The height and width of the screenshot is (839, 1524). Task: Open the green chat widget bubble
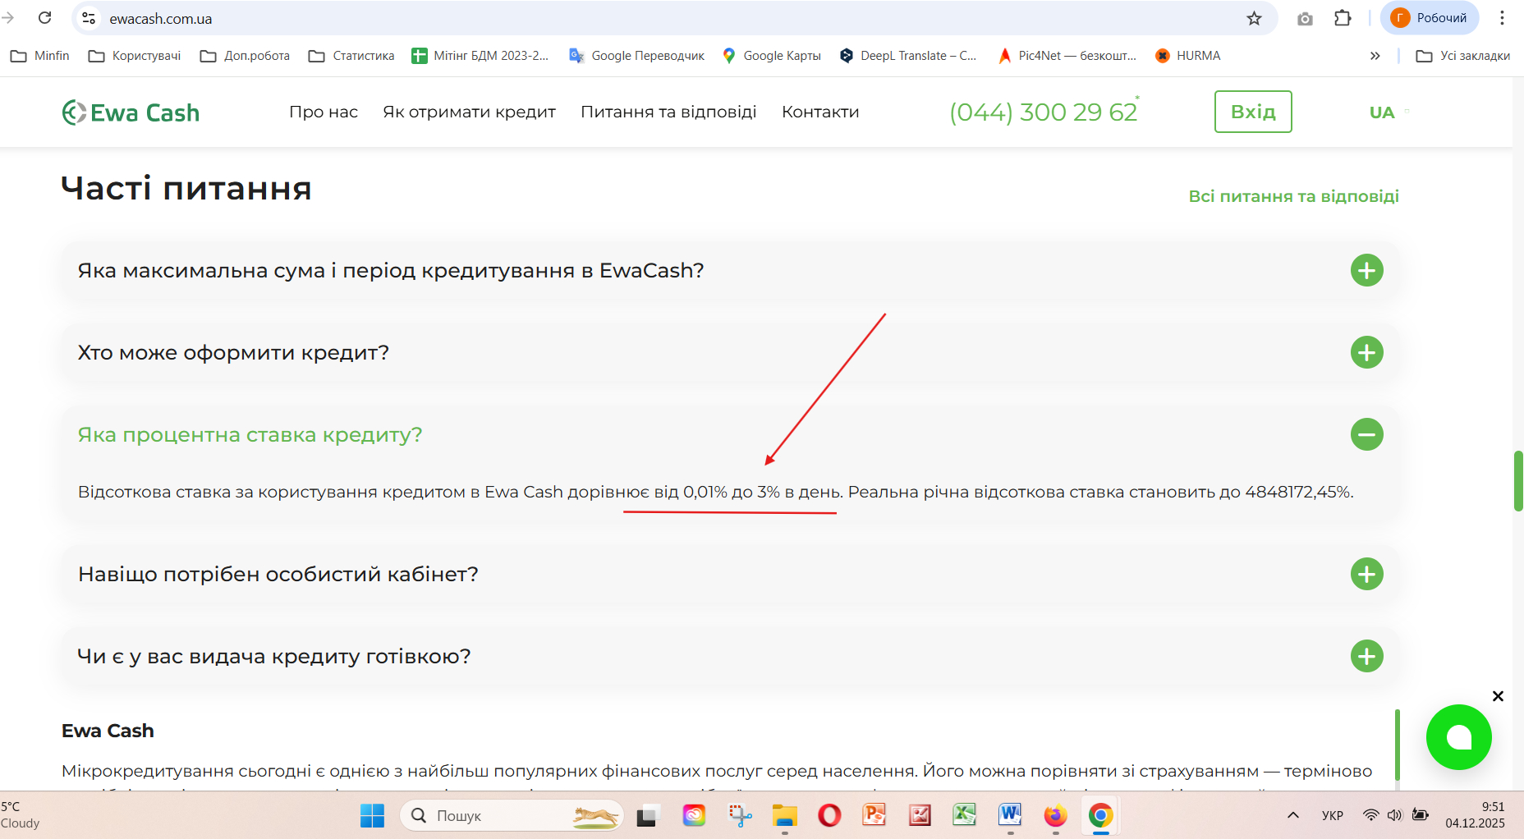pyautogui.click(x=1459, y=737)
